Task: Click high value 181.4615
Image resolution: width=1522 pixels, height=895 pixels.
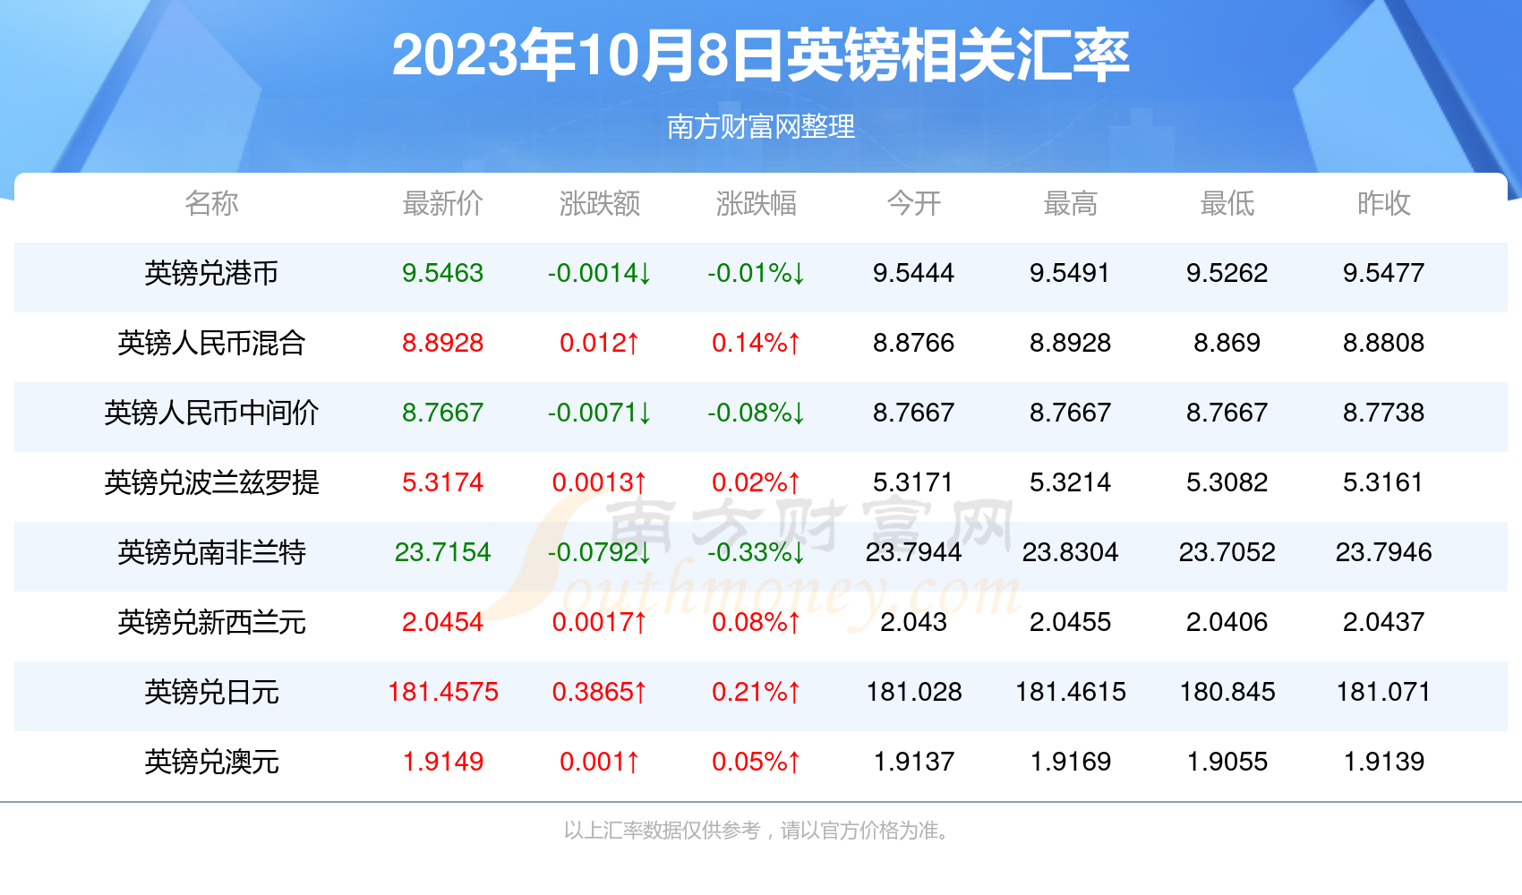Action: pos(1070,692)
